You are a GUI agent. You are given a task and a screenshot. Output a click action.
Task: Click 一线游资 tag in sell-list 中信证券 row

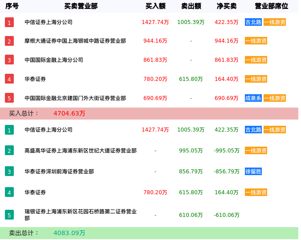[x=275, y=130]
